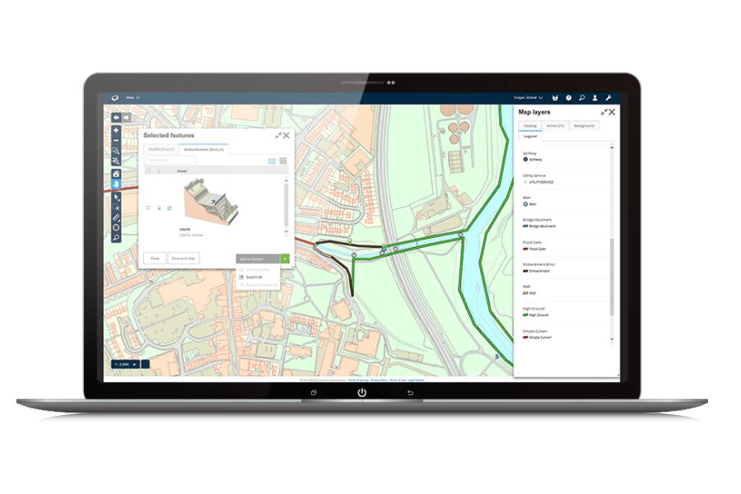Tick the asset row checkbox for 53476
The image size is (741, 494).
[x=148, y=208]
